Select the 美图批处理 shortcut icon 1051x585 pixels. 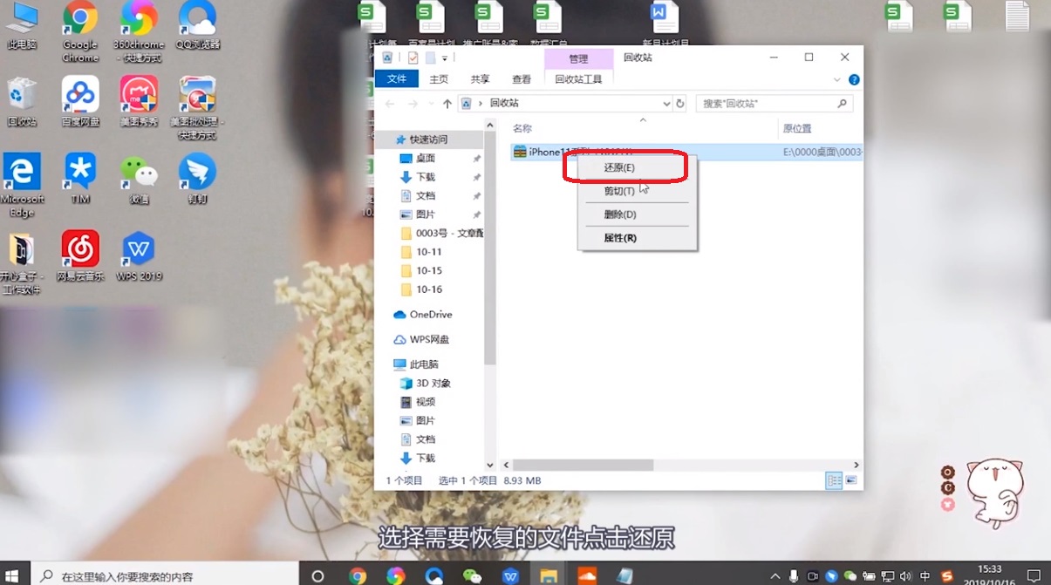pos(197,108)
